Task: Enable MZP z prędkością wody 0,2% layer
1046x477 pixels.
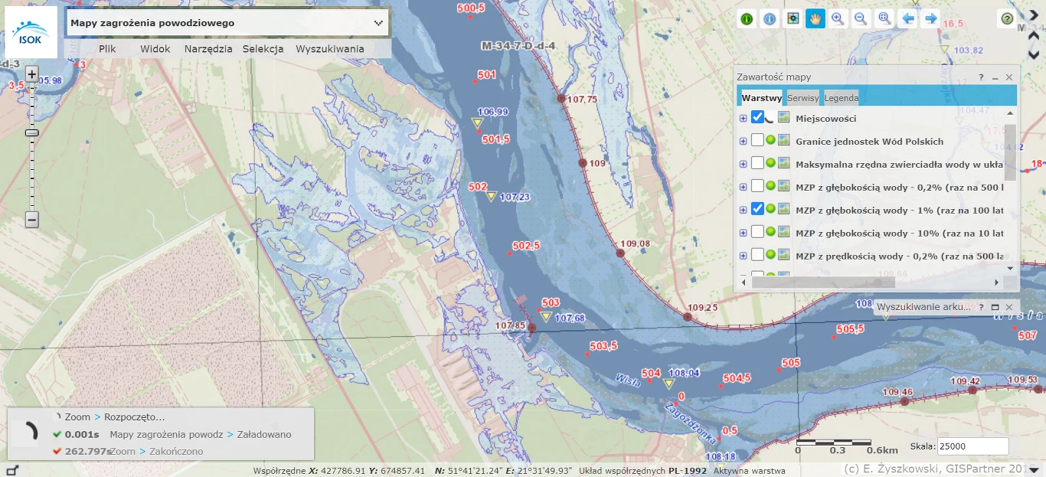Action: click(x=757, y=254)
